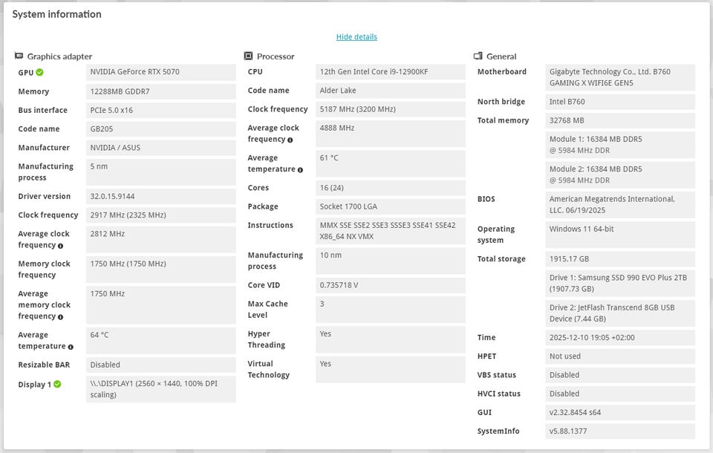Select the Gigabyte B760 GAMING X motherboard value

(620, 77)
